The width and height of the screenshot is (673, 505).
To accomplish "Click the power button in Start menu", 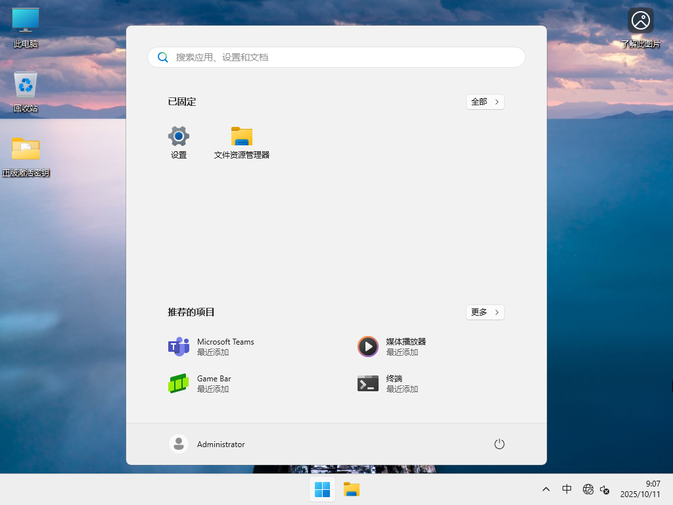I will tap(499, 444).
